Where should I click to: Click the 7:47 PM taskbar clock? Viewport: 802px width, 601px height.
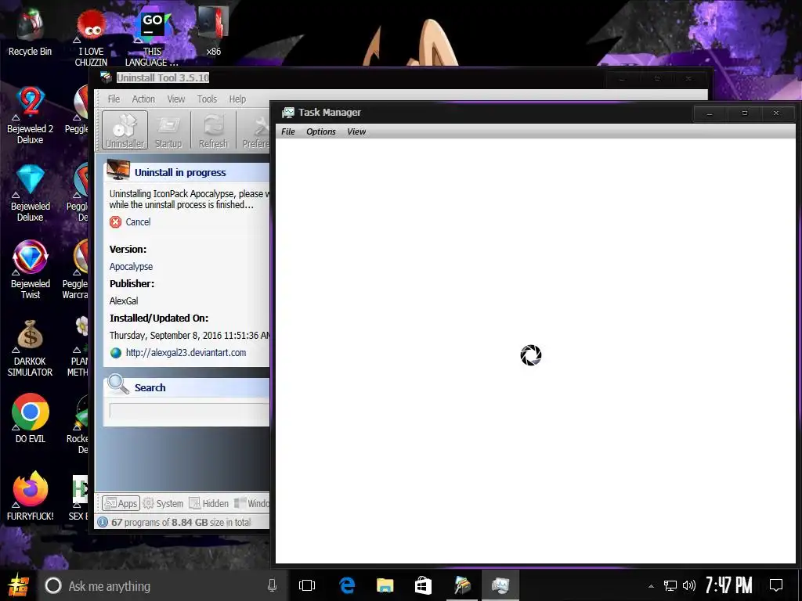click(x=729, y=585)
